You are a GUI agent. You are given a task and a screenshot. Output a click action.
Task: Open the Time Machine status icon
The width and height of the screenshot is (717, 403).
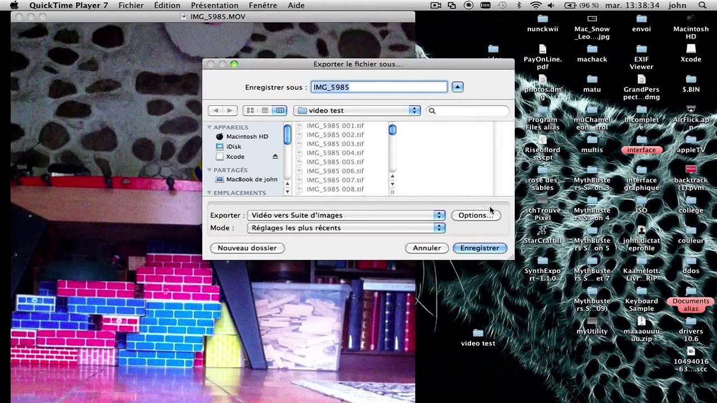(x=502, y=6)
